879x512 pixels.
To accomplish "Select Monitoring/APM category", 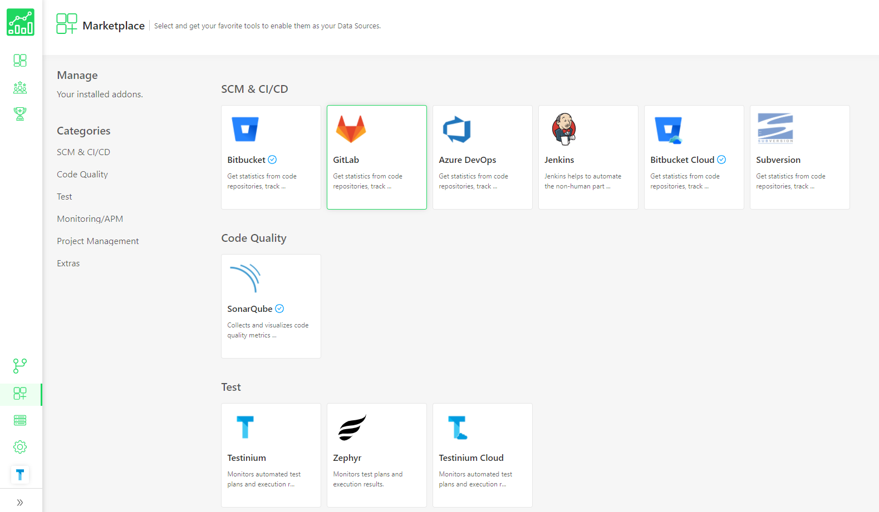I will pos(90,218).
